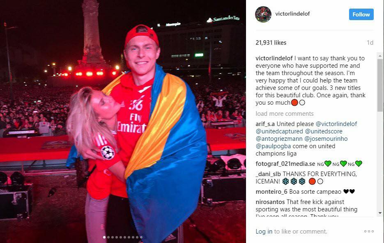The image size is (384, 243).
Task: Open the three-dot more options menu
Action: click(369, 231)
